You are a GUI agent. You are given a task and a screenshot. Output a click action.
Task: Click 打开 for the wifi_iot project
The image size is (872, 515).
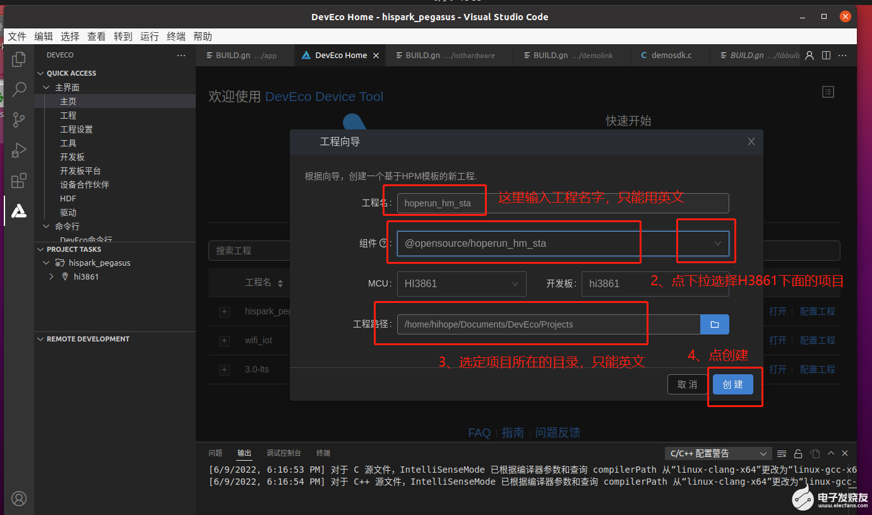[x=778, y=340]
